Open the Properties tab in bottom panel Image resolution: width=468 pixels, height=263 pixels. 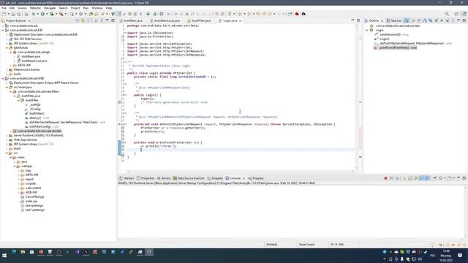(x=146, y=178)
